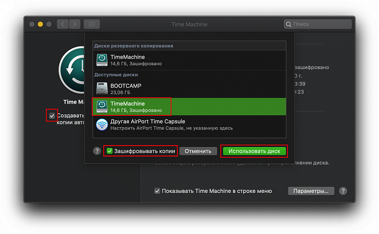This screenshot has width=379, height=234.
Task: Click the Time Machine window title
Action: coord(189,24)
